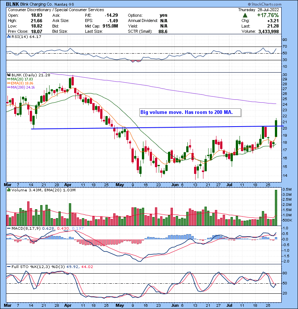Click the Low value 18.82
The width and height of the screenshot is (298, 309).
[x=37, y=26]
